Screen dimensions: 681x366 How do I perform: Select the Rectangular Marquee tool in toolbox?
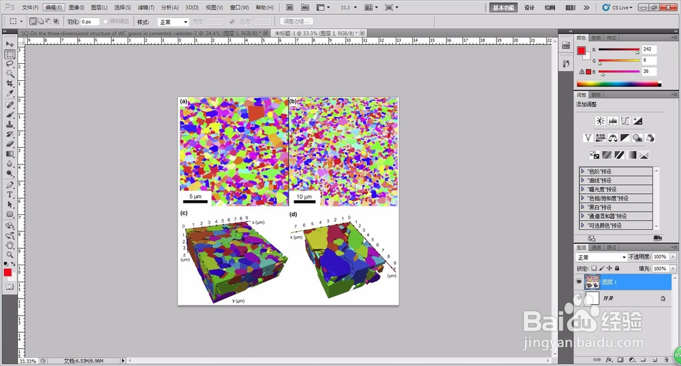tap(10, 54)
